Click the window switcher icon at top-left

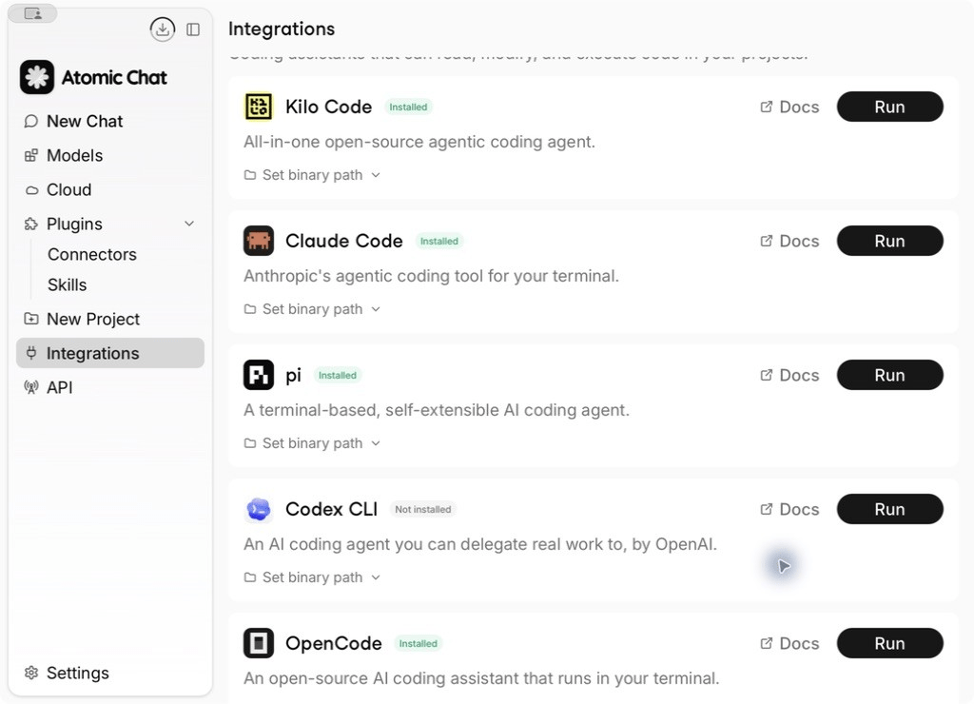pos(33,13)
